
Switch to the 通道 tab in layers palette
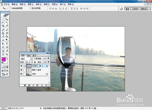[x=29, y=55]
